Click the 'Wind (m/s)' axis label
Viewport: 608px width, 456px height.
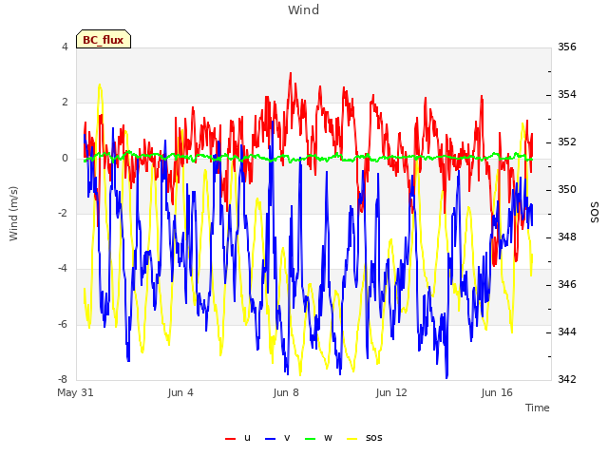tap(13, 214)
